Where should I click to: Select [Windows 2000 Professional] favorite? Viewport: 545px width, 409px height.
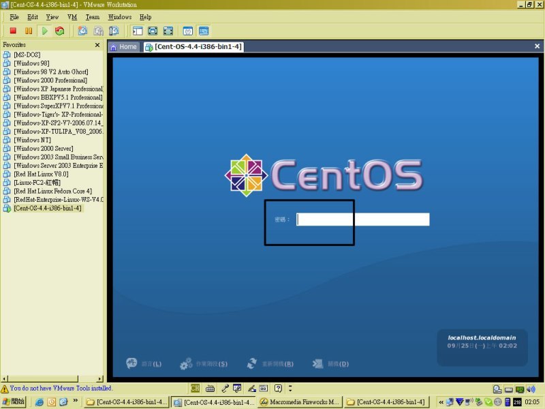coord(50,80)
